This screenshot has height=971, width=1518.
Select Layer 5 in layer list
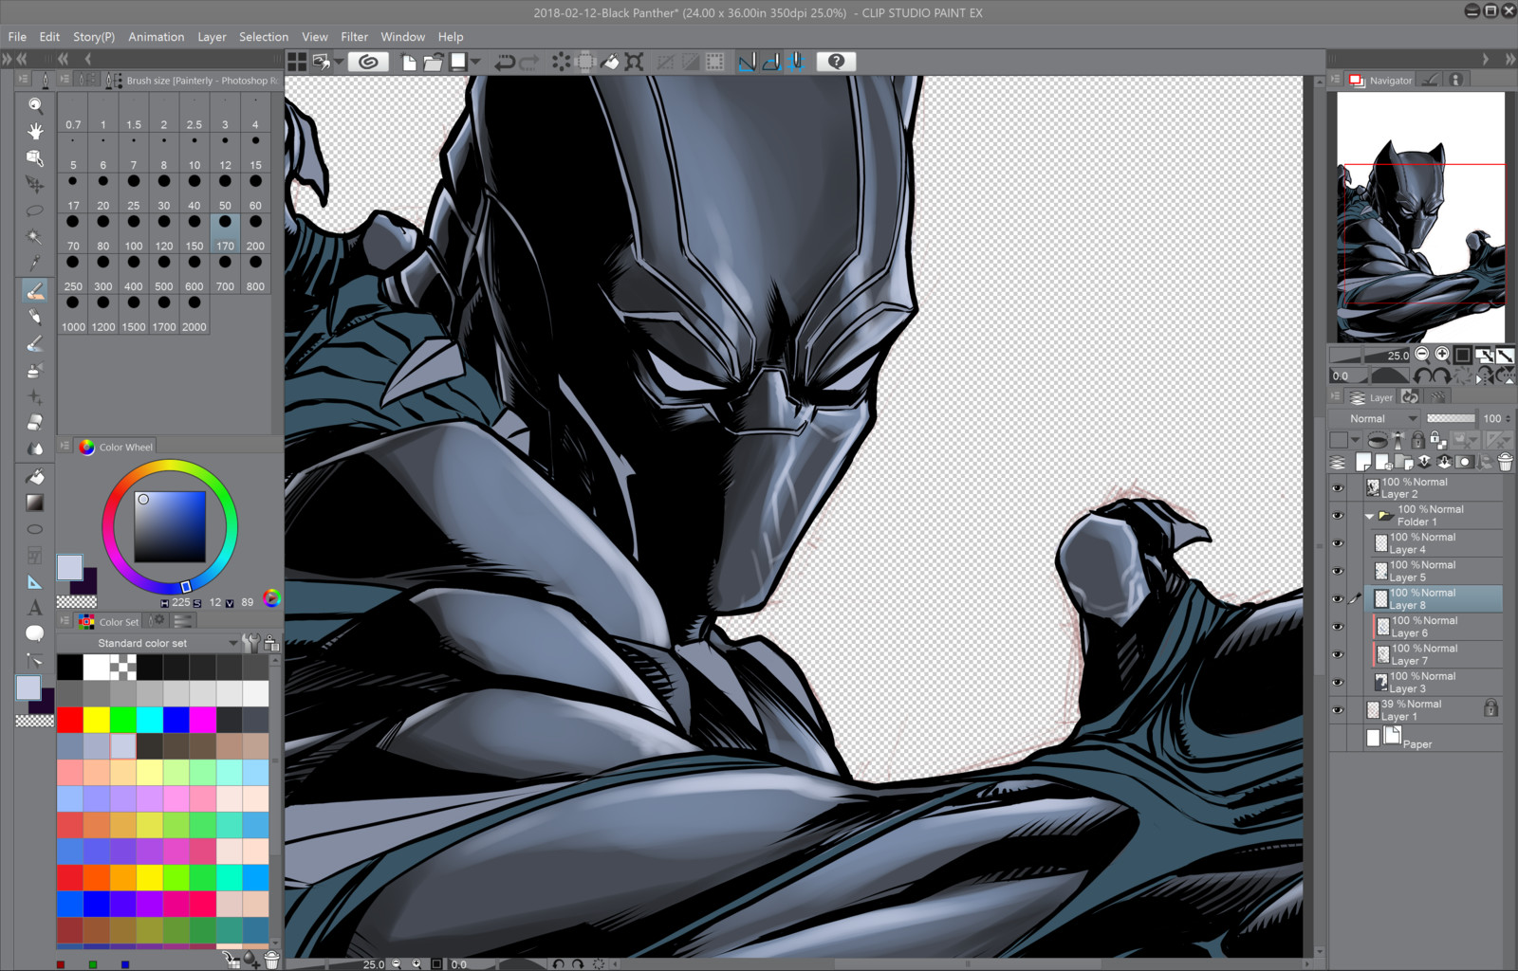(1435, 571)
